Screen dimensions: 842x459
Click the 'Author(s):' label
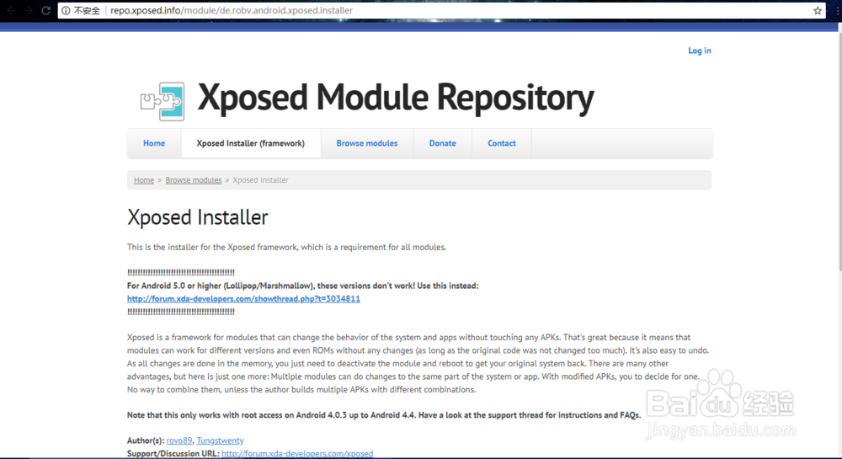[146, 440]
